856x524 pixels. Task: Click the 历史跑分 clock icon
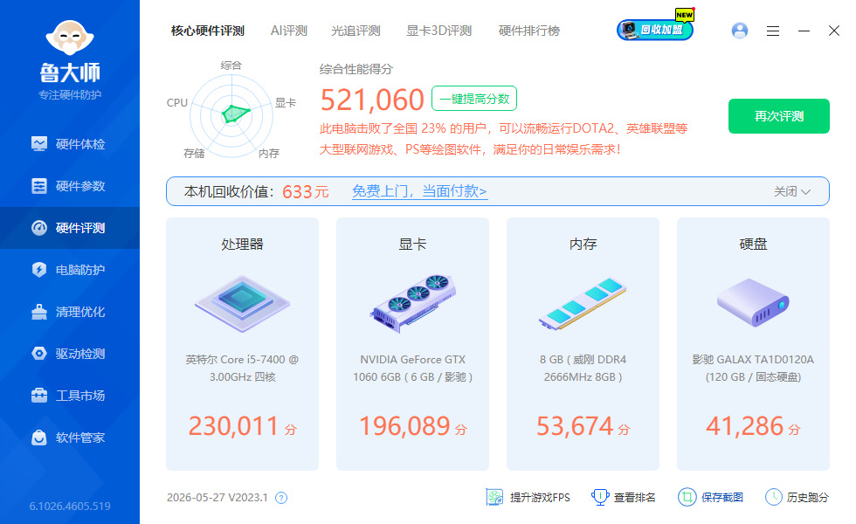[x=774, y=497]
